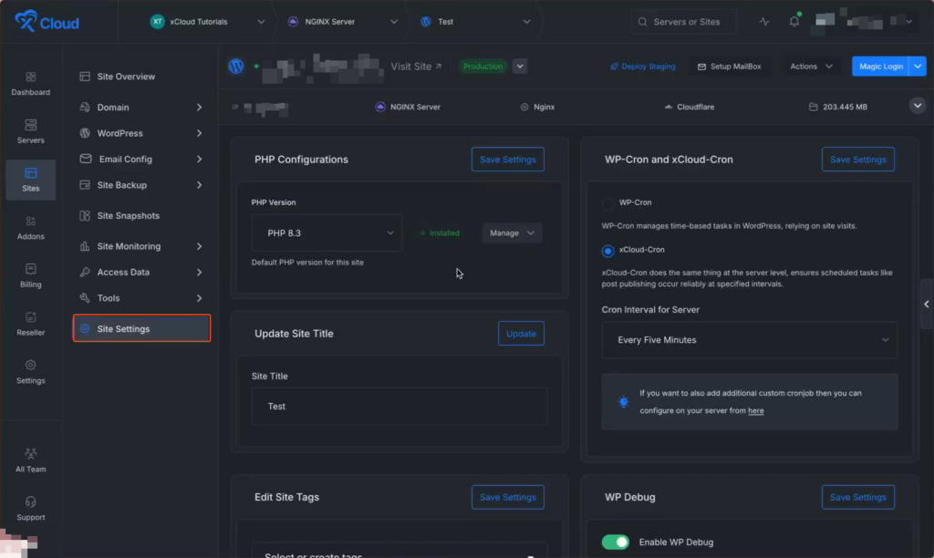The image size is (934, 558).
Task: Expand the Magic Login arrow menu
Action: click(x=918, y=66)
